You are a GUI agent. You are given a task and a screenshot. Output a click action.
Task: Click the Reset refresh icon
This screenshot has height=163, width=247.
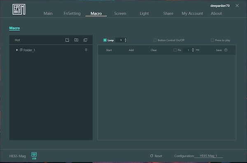pos(151,156)
